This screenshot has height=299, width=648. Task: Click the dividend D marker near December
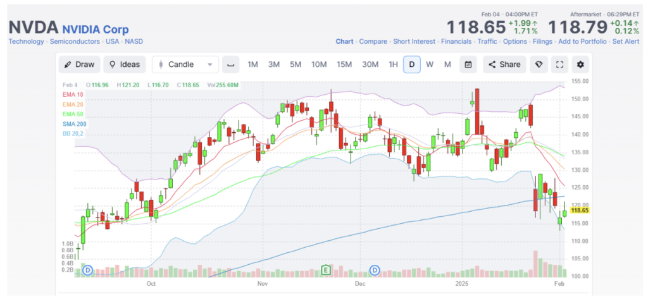tap(375, 271)
